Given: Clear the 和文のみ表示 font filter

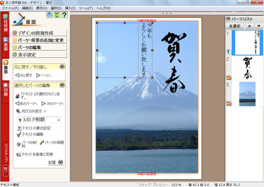Looking at the screenshot, I should [x=45, y=111].
